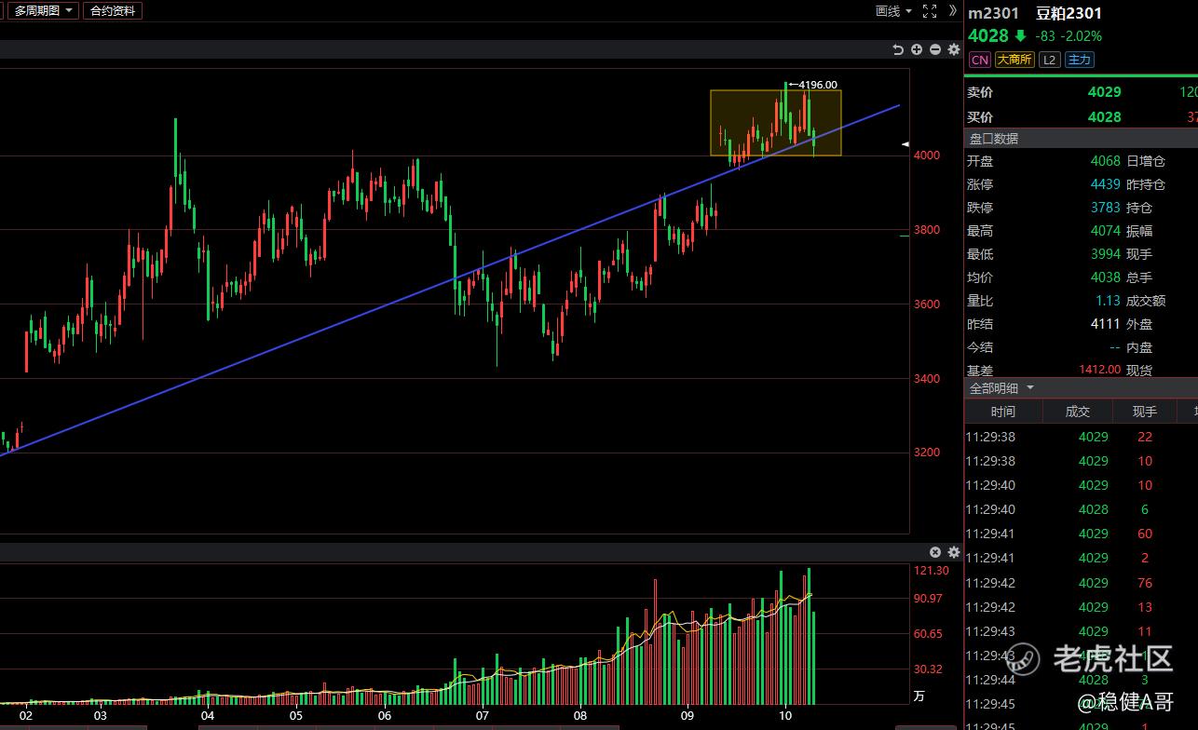Screen dimensions: 1198x730
Task: Click the 4000 price axis label
Action: 927,155
